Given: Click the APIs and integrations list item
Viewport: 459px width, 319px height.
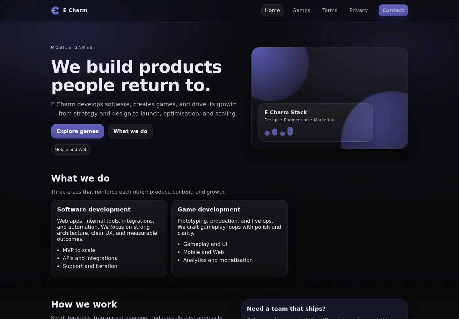Looking at the screenshot, I should pyautogui.click(x=90, y=258).
